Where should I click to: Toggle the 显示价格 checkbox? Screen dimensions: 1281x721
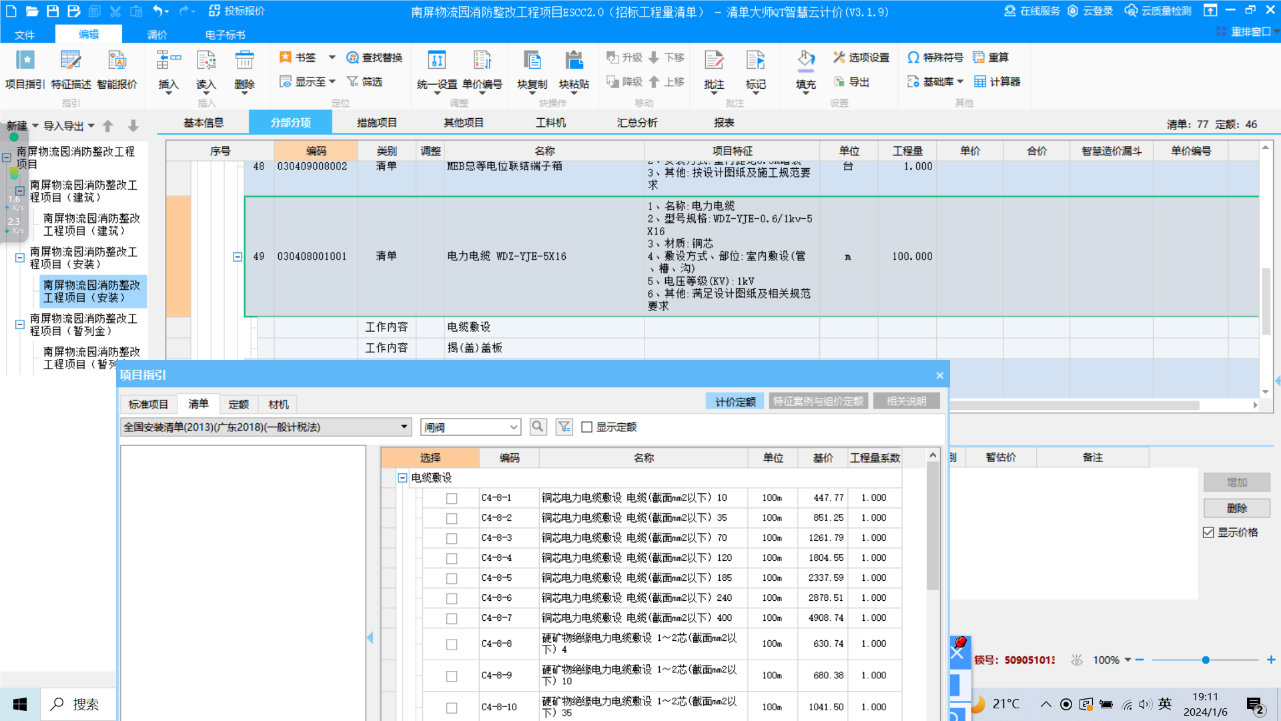1208,532
